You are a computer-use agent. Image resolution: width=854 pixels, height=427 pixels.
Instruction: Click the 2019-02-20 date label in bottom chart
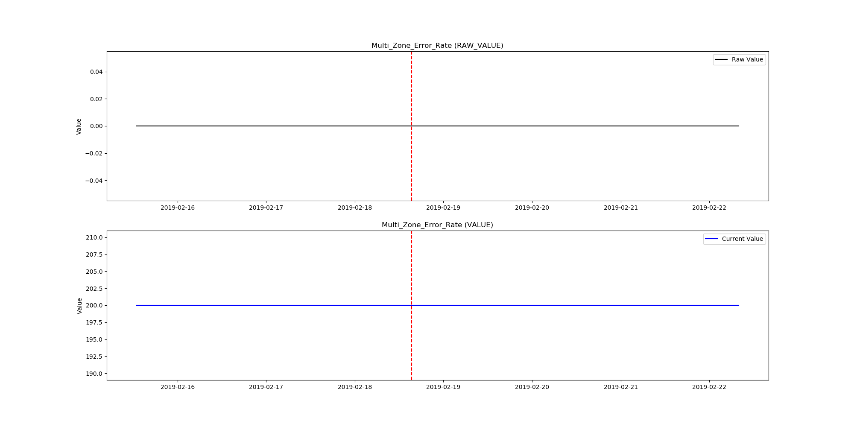532,387
